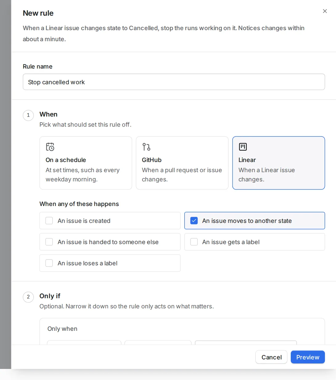Click the 'Only if' heading
The height and width of the screenshot is (380, 336).
point(50,296)
